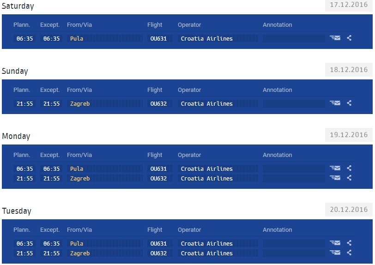Click the Annotation field of Saturday's flight
Image resolution: width=375 pixels, height=265 pixels.
[293, 39]
